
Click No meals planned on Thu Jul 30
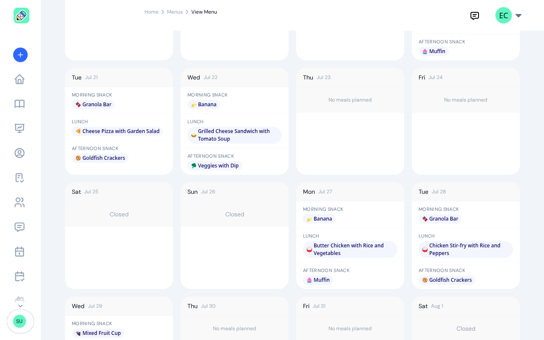tap(235, 329)
